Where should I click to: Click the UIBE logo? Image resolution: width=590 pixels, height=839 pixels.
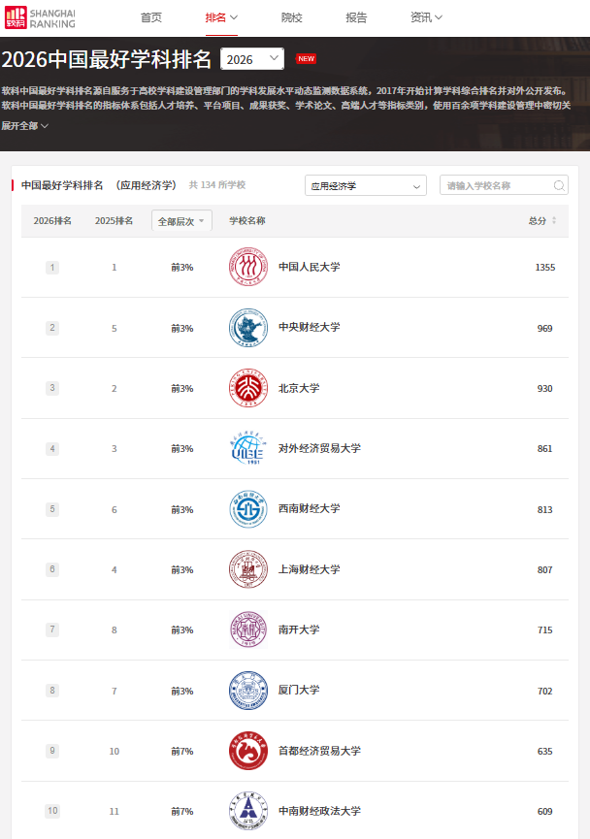[x=247, y=448]
